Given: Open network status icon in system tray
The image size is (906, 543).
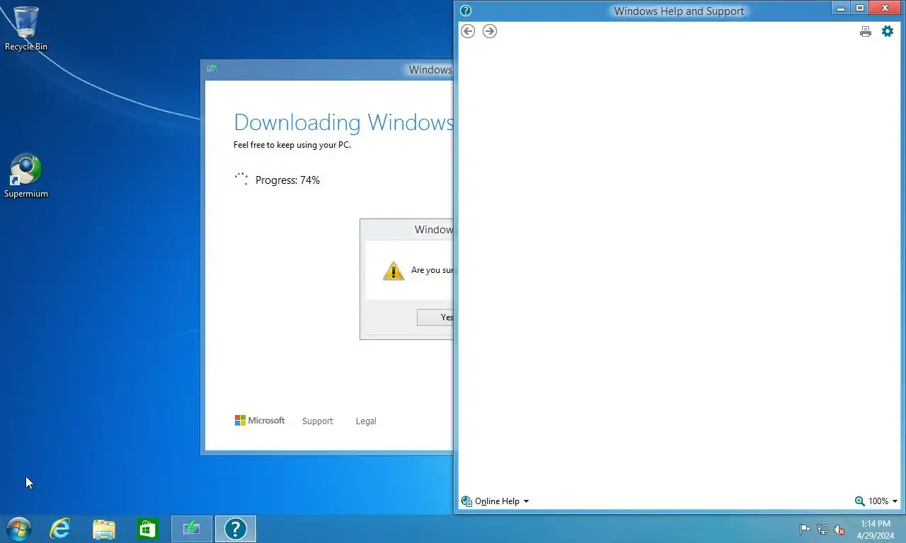Looking at the screenshot, I should click(x=822, y=530).
